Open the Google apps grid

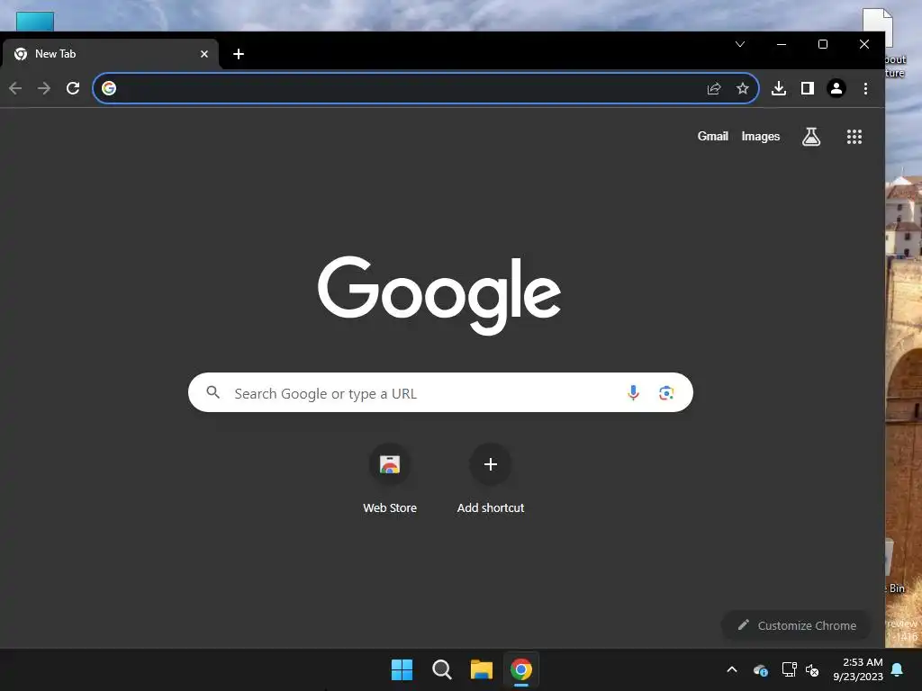tap(854, 137)
